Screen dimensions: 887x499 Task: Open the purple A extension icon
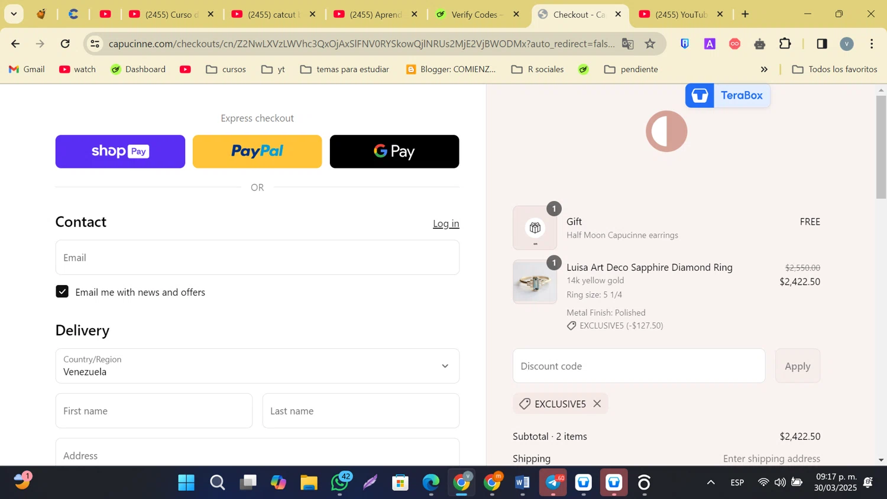(710, 44)
